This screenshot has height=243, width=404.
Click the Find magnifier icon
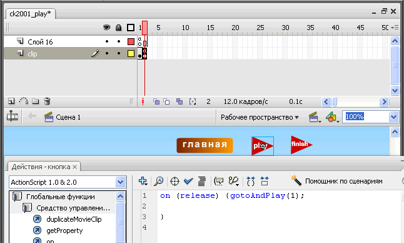tap(158, 182)
